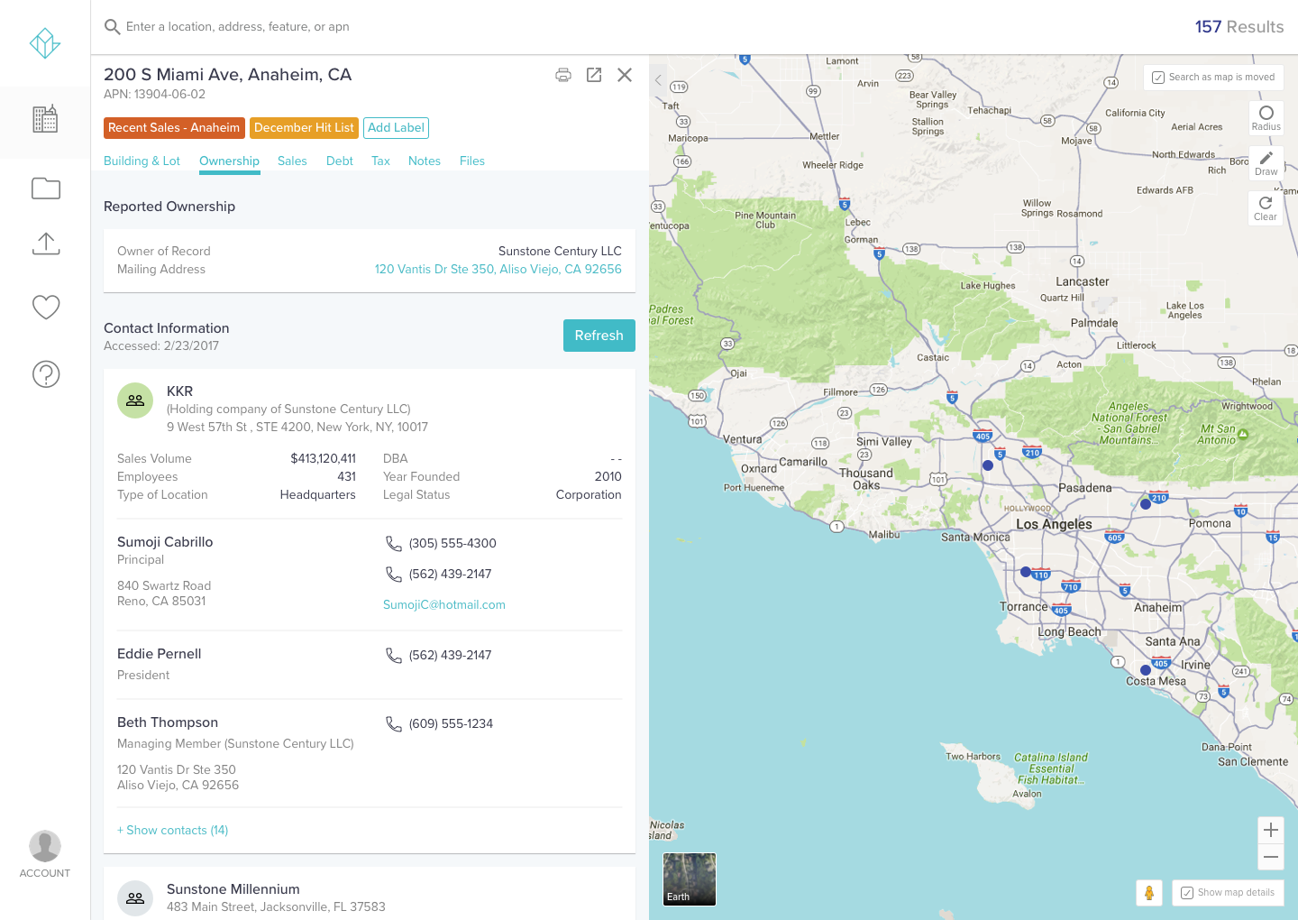Click phone icon for Beth Thompson
The height and width of the screenshot is (920, 1298).
[x=394, y=723]
